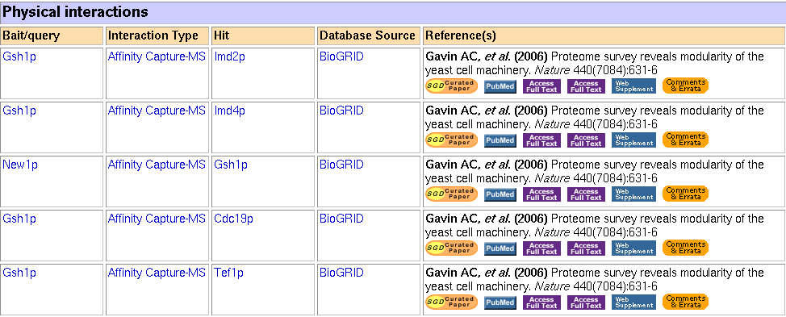
Task: Click Comments & Errata icon in Cdc19p row
Action: pyautogui.click(x=686, y=248)
